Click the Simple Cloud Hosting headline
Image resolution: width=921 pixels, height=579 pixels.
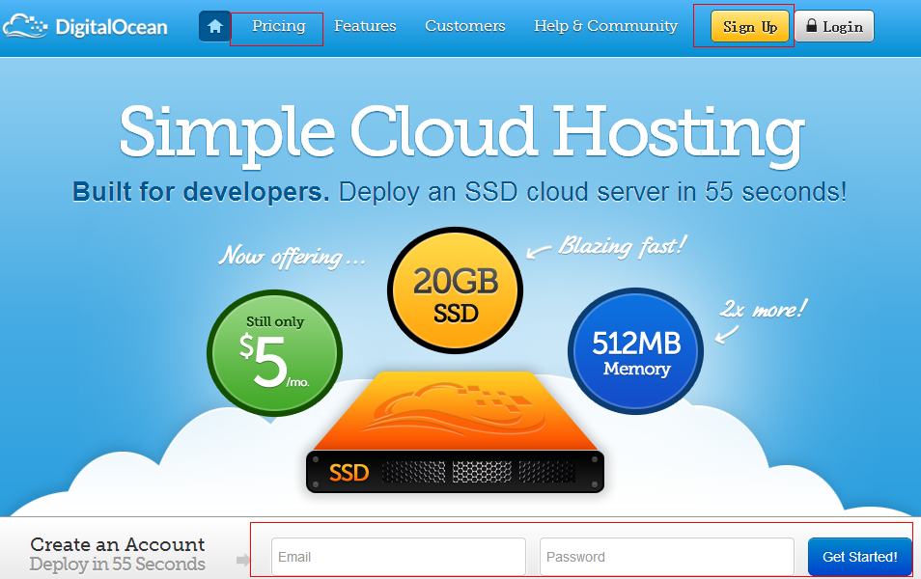click(x=460, y=130)
